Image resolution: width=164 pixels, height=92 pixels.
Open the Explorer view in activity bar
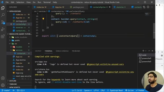click(3, 8)
